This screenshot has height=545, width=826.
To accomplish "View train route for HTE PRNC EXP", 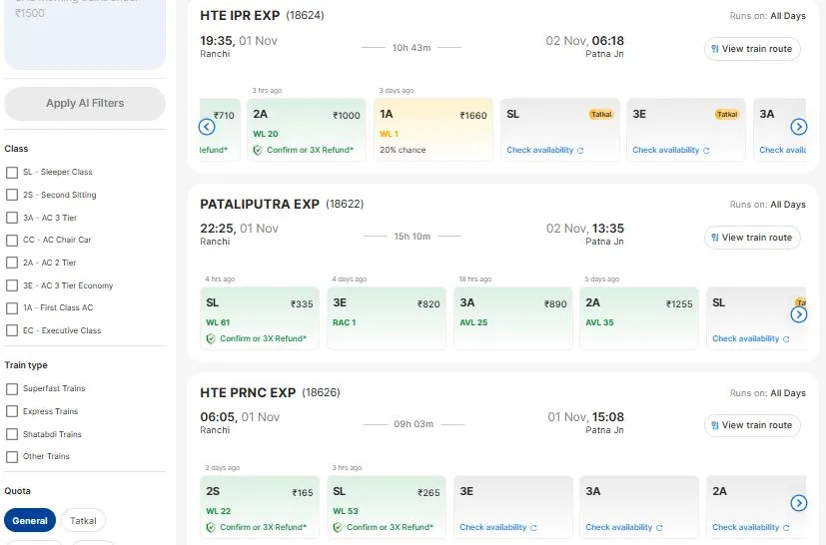I will (x=752, y=425).
